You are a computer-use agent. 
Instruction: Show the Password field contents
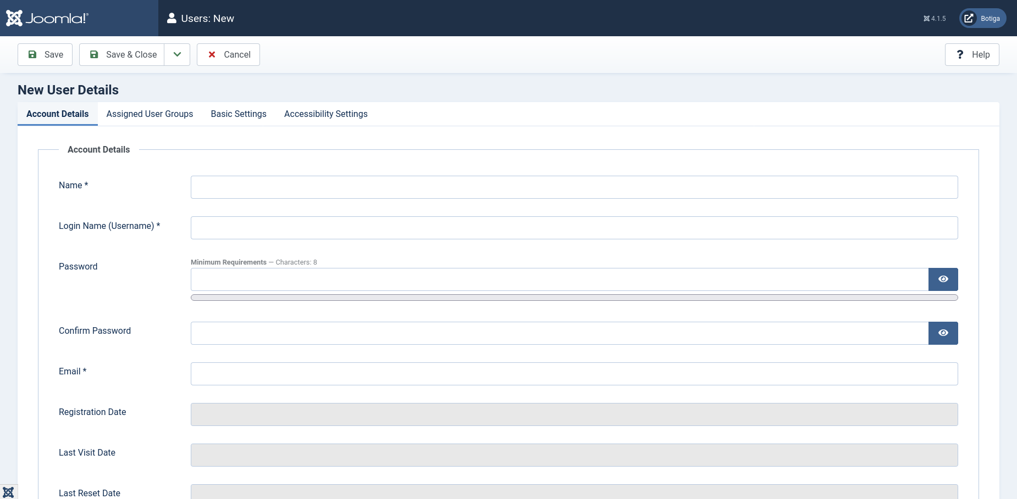pos(943,279)
